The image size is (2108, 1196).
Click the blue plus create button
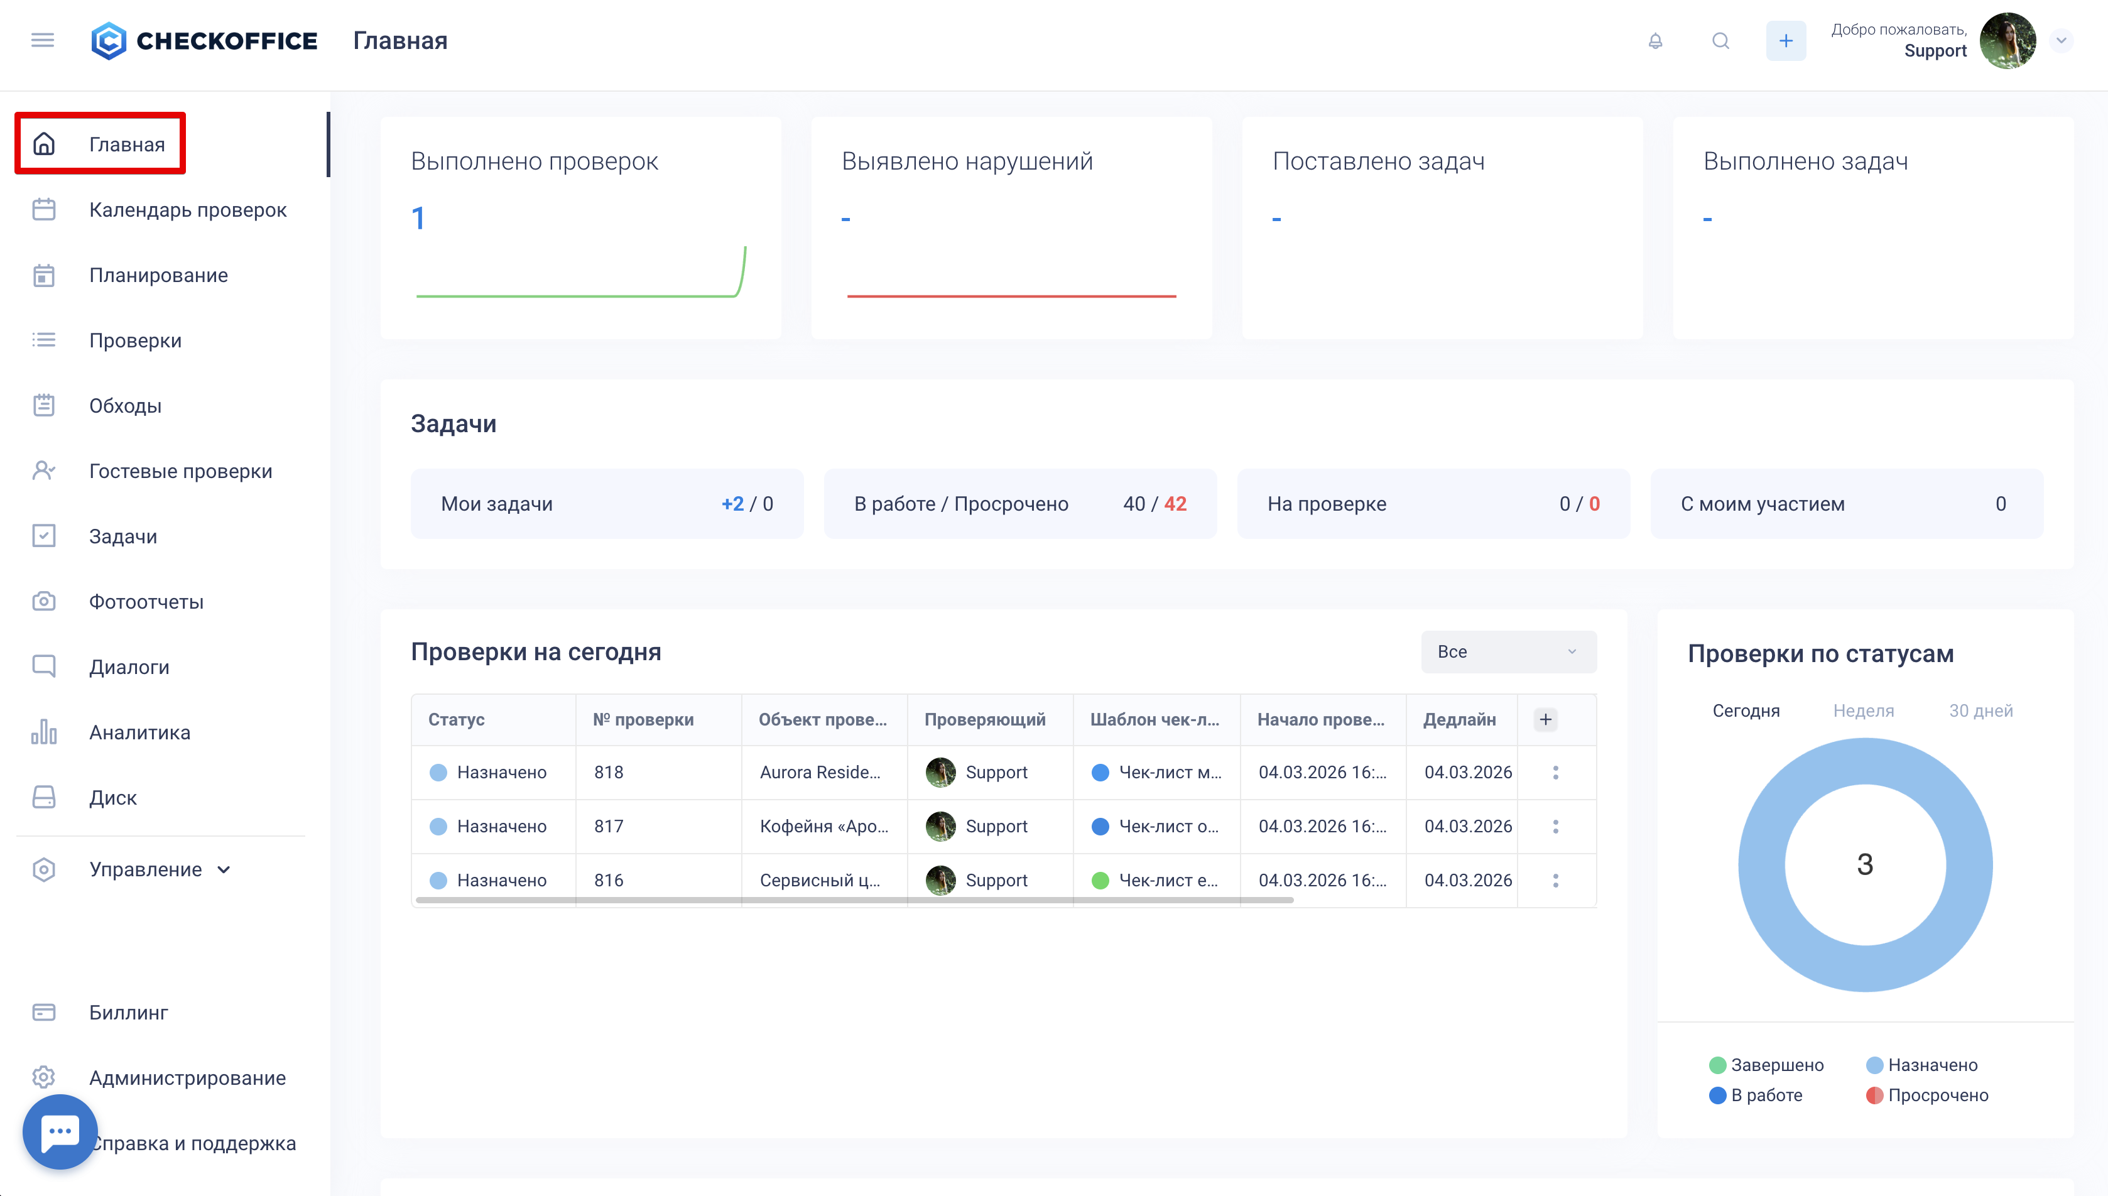click(1785, 41)
